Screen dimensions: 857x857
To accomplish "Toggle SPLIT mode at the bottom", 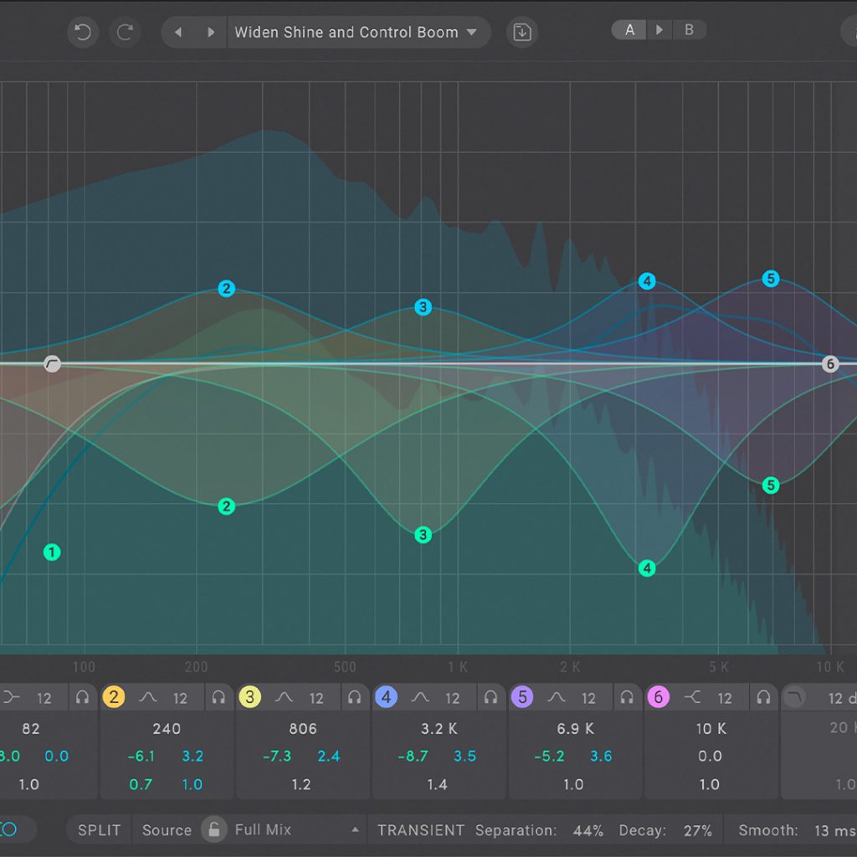I will coord(98,830).
